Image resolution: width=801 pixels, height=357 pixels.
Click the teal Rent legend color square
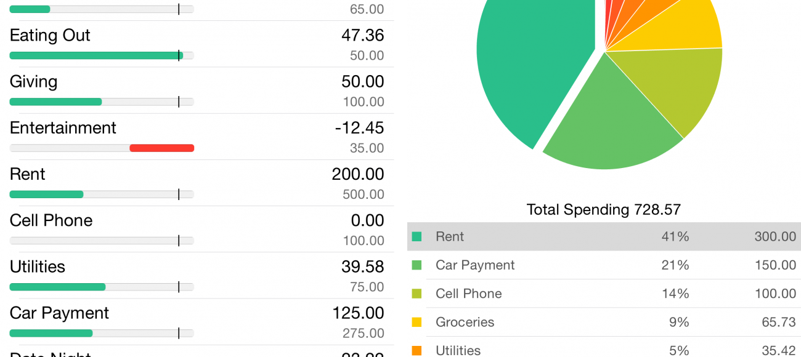coord(417,236)
